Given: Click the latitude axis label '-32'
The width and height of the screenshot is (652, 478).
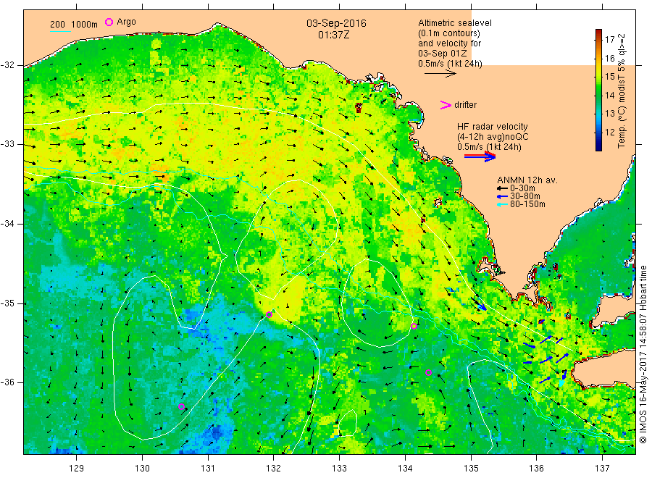Looking at the screenshot, I should tap(7, 65).
